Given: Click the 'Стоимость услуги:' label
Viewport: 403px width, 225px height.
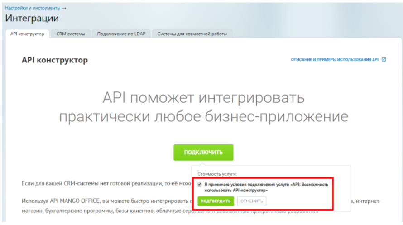Looking at the screenshot, I should 217,174.
